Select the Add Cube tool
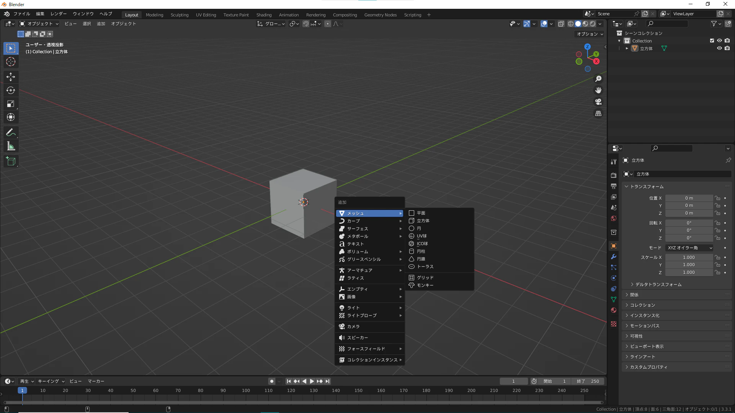This screenshot has width=735, height=413. tap(11, 161)
